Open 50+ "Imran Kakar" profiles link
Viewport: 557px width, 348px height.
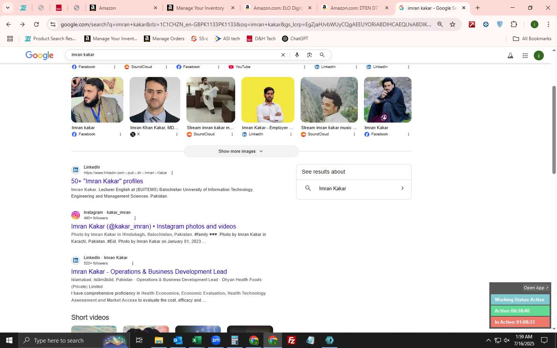click(x=107, y=181)
